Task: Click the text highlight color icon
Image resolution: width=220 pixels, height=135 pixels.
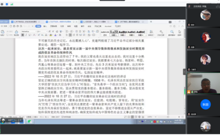Action: click(51, 35)
